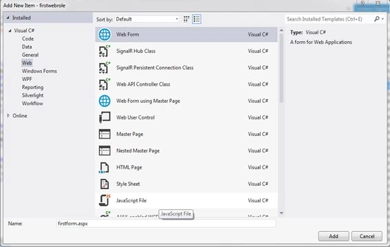Select SignalR Persistent Connection Class label

155,68
